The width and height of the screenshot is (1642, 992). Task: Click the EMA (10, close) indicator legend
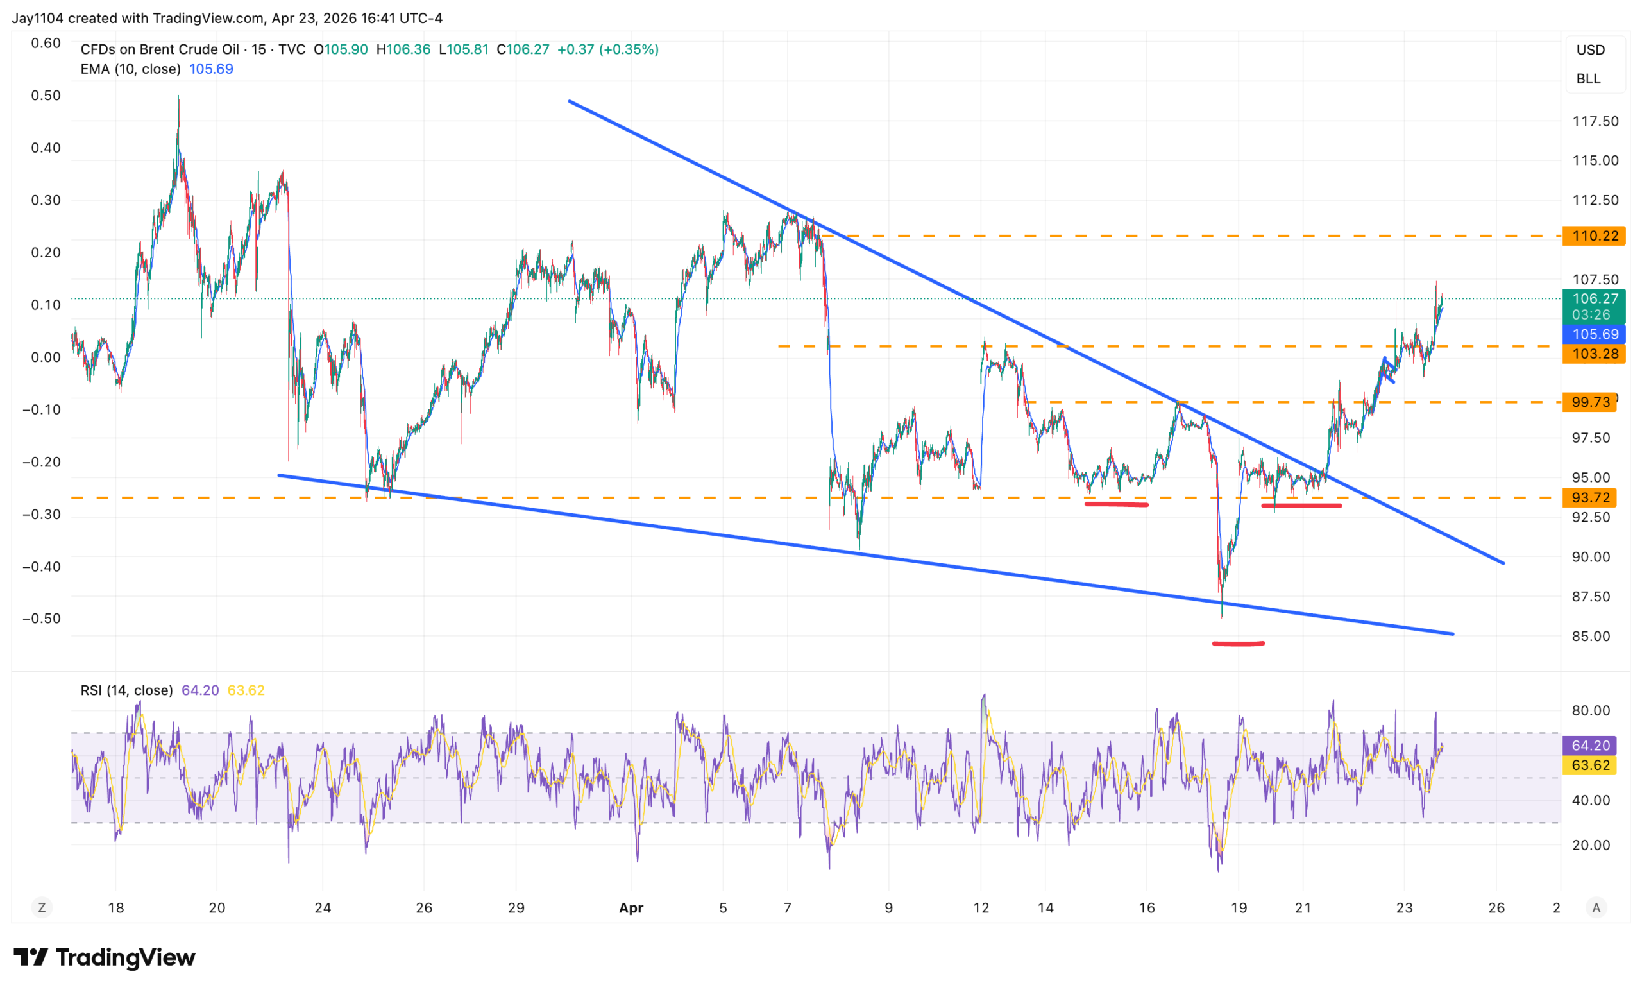click(131, 69)
